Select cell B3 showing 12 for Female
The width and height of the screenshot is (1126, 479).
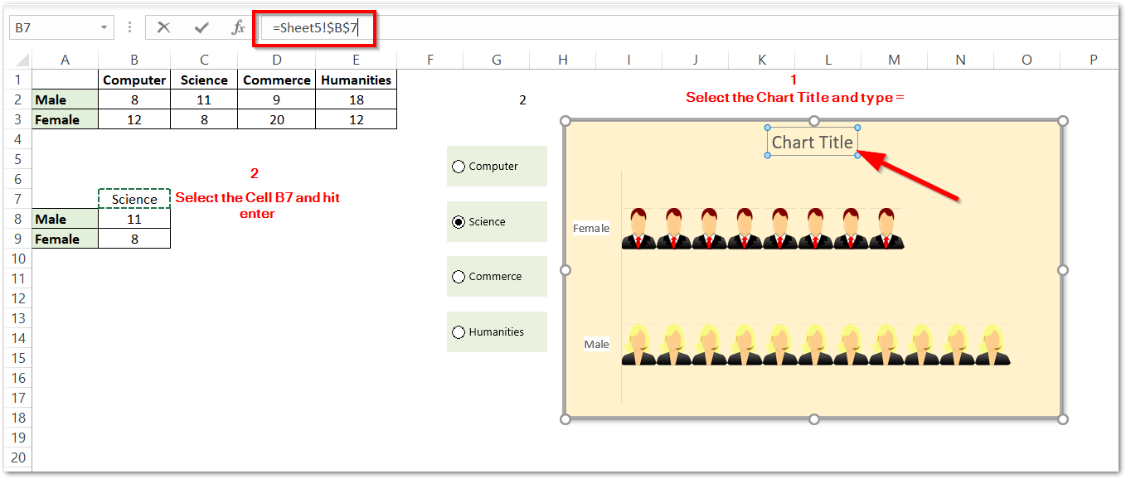point(133,119)
